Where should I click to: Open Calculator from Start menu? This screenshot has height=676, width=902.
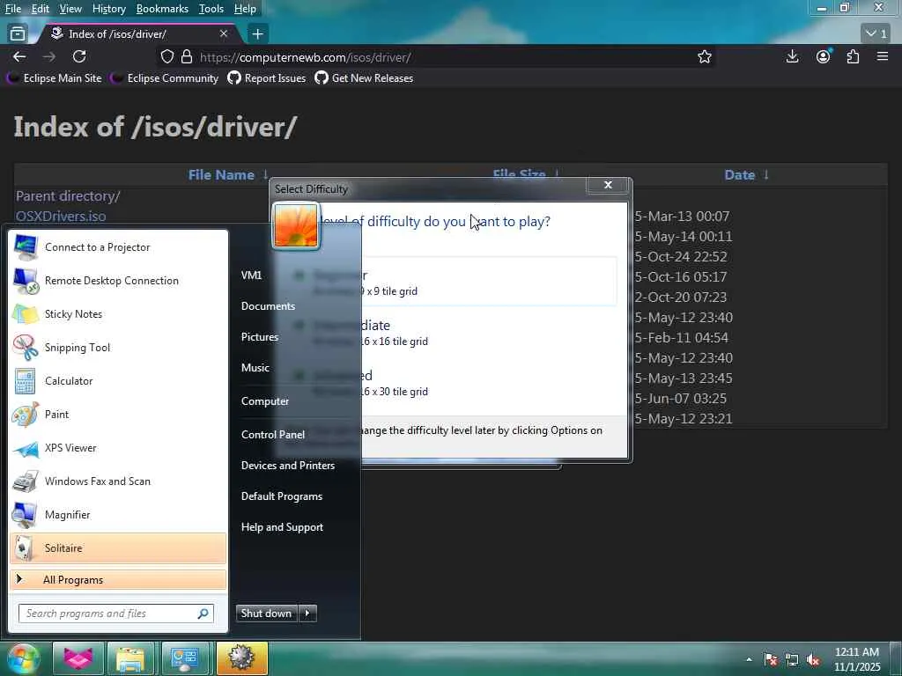tap(118, 380)
